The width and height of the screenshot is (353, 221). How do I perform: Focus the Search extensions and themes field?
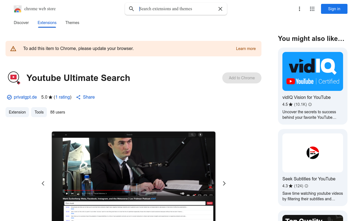pos(176,9)
